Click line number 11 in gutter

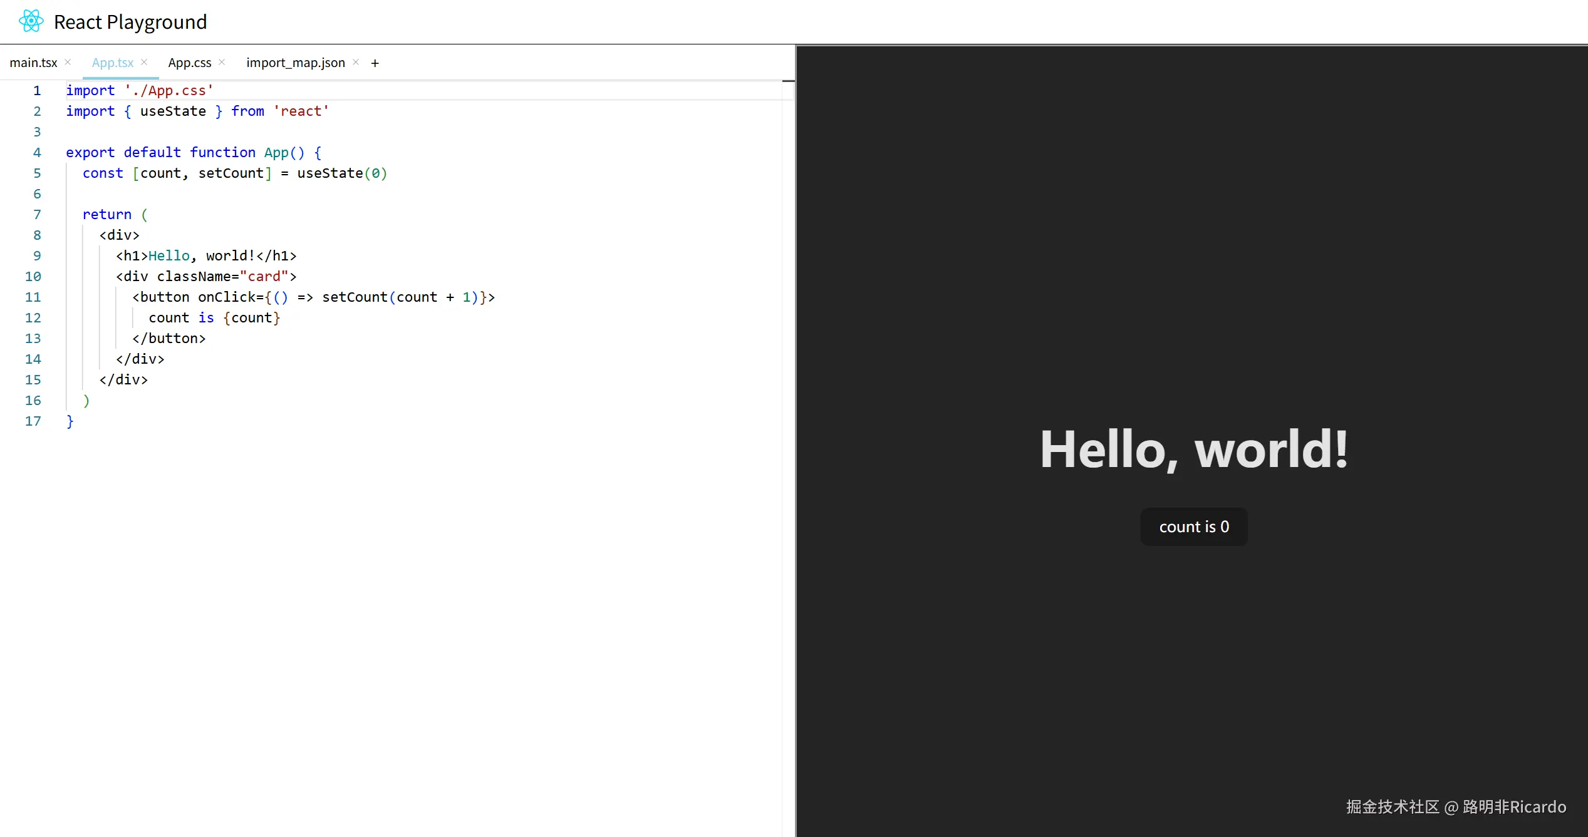33,297
